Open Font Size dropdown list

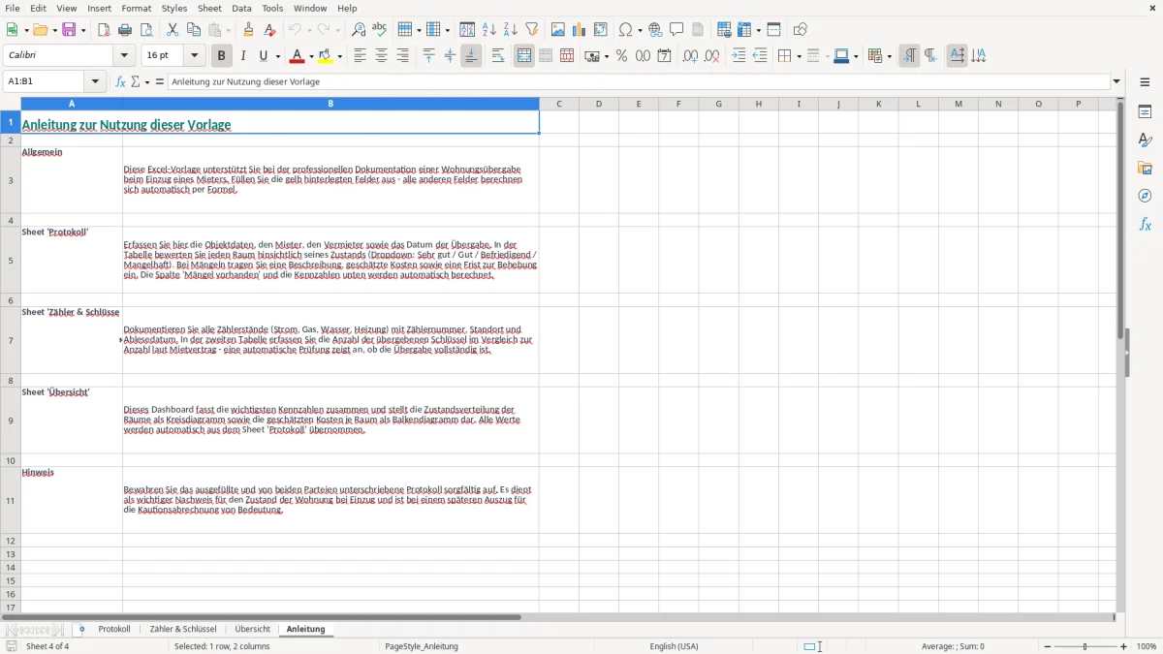(195, 56)
